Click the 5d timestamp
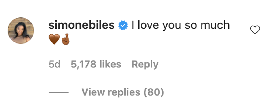 point(55,65)
